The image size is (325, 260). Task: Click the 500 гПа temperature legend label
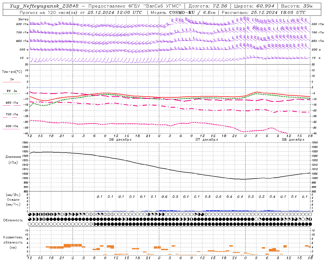[x=12, y=126]
